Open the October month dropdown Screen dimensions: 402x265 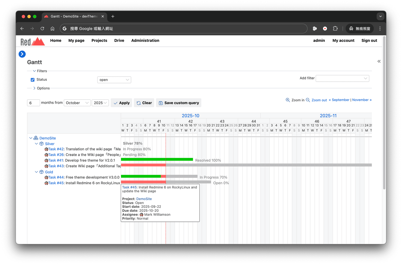(x=77, y=103)
